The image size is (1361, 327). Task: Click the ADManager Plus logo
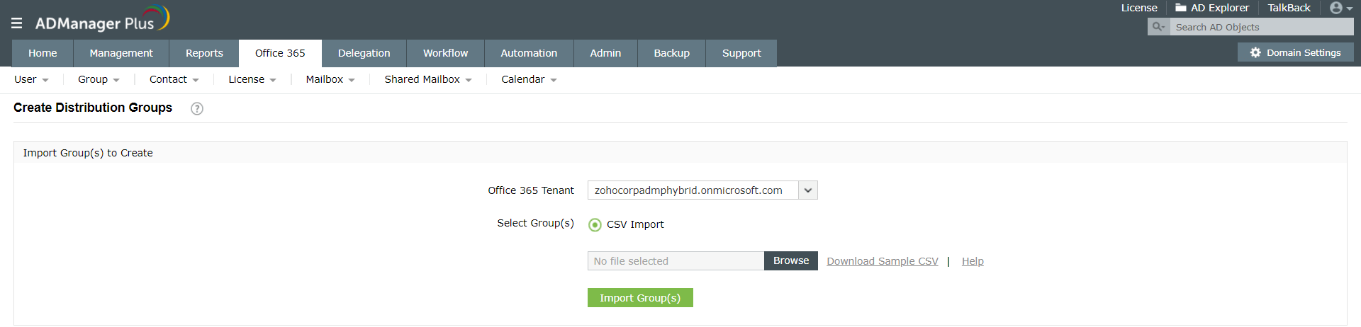(102, 20)
